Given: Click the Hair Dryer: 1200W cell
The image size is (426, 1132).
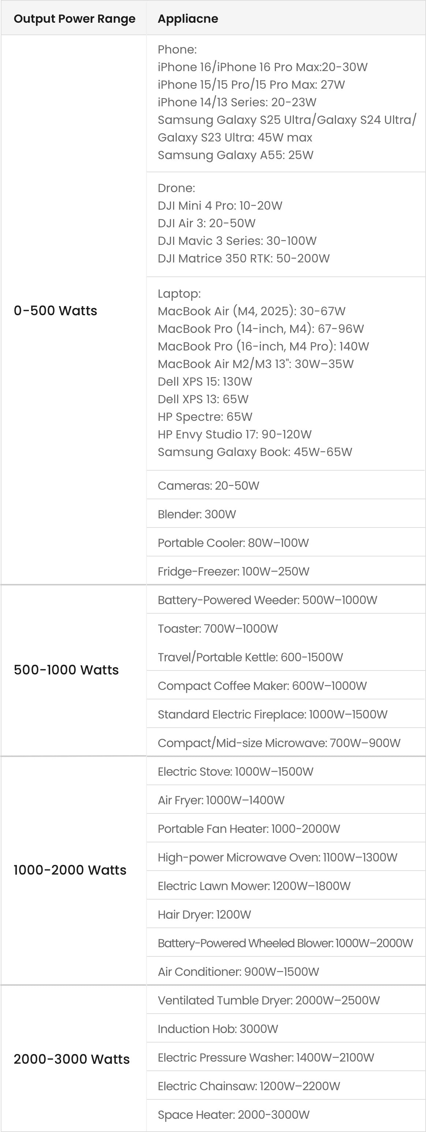Looking at the screenshot, I should [205, 915].
